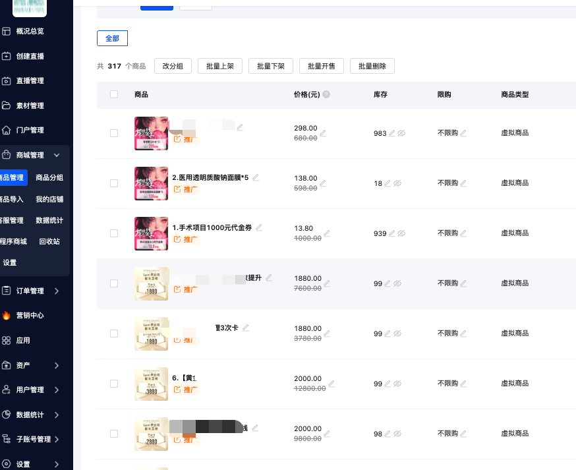Select the 全部 filter tab
The width and height of the screenshot is (576, 470).
pos(113,38)
